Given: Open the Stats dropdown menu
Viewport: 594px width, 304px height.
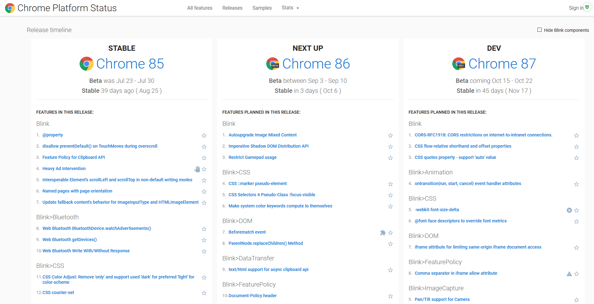Looking at the screenshot, I should [x=290, y=8].
